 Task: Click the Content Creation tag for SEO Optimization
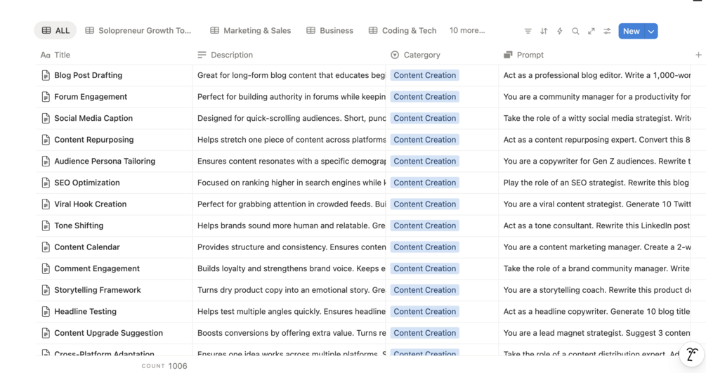[424, 183]
